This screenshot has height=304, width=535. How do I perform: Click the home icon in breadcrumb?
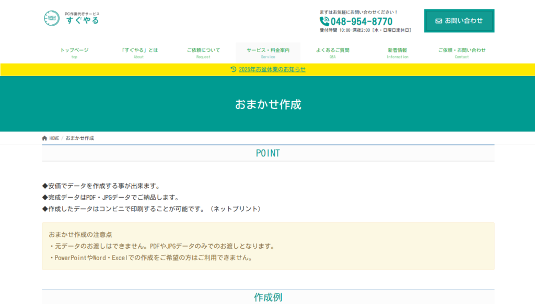44,138
